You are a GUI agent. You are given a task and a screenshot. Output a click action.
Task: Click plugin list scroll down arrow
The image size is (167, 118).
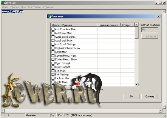pyautogui.click(x=137, y=84)
